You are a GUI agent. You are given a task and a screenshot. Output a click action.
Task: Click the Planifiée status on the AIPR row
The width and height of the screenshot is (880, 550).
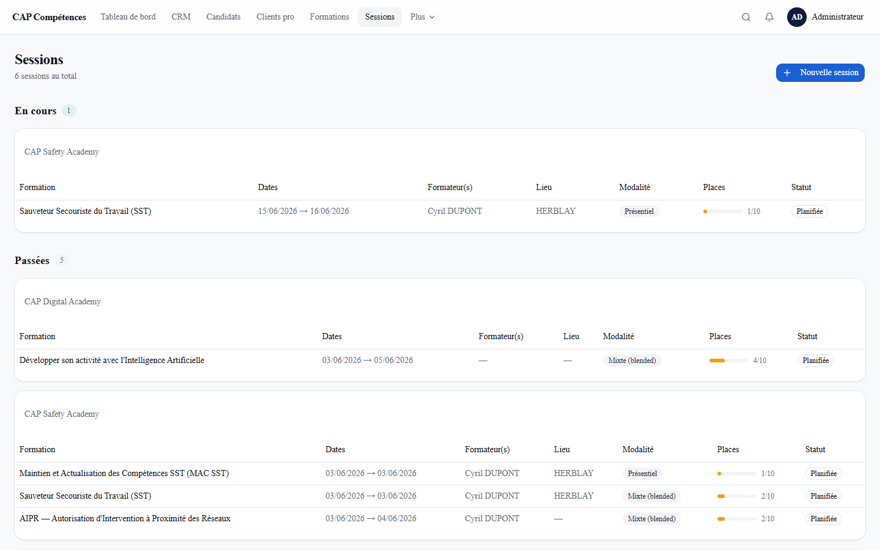824,519
